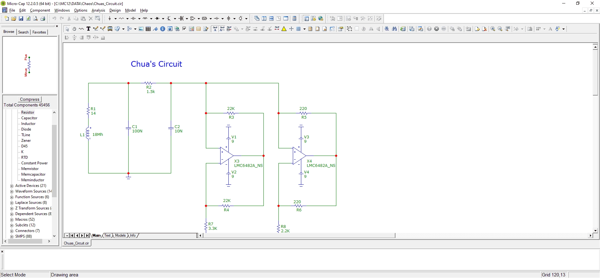Click the Open file folder icon
The height and width of the screenshot is (278, 600).
click(14, 18)
